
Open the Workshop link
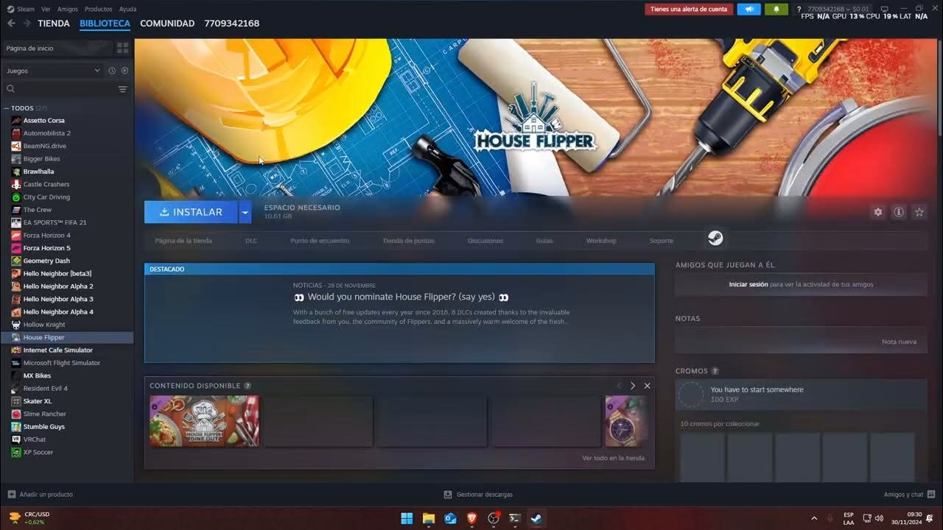click(x=601, y=241)
